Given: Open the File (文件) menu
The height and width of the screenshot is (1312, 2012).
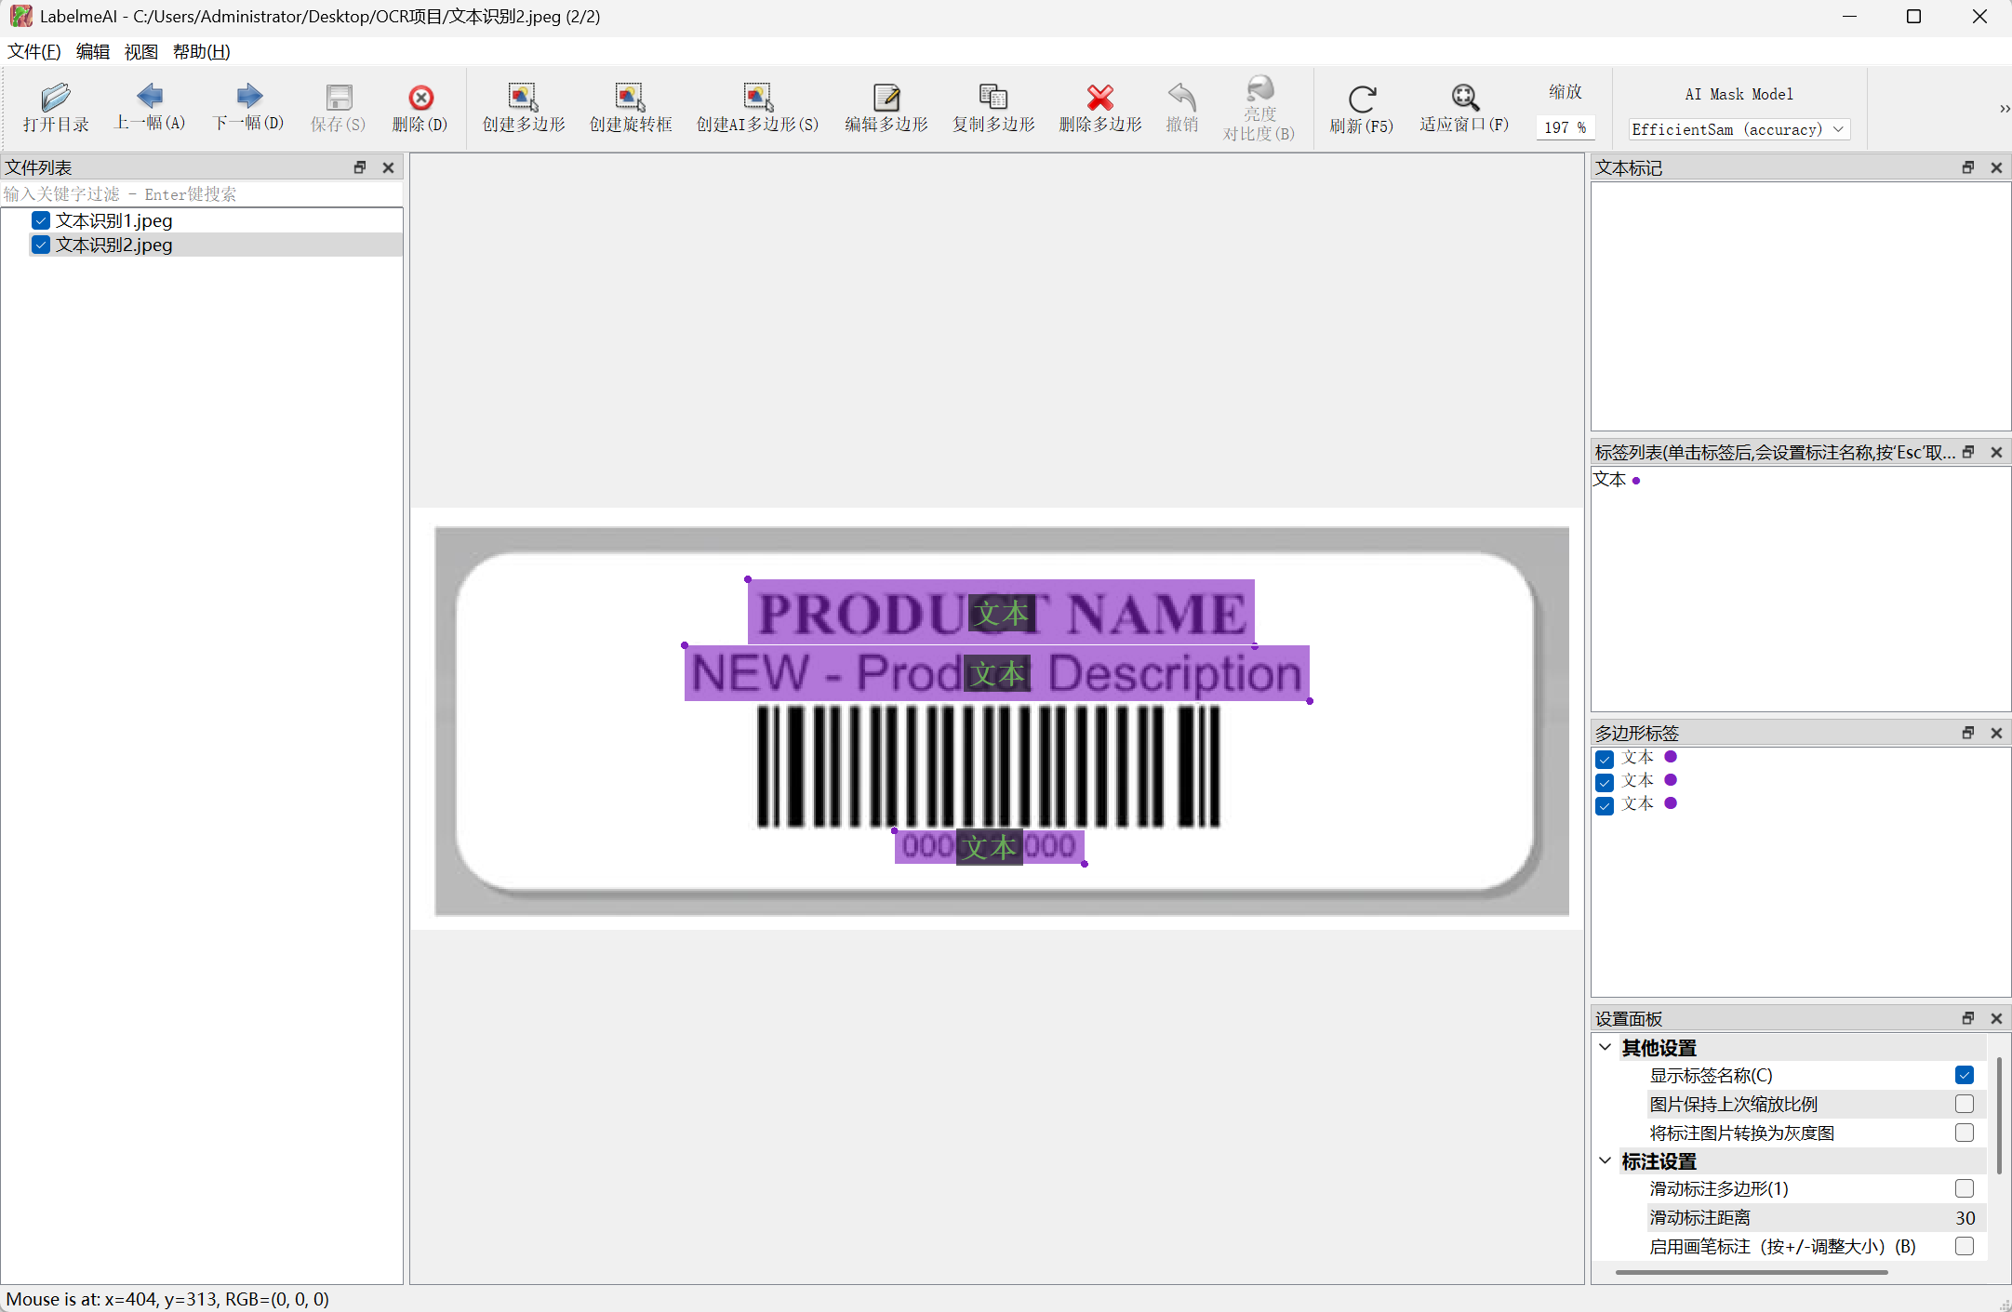Looking at the screenshot, I should click(34, 52).
